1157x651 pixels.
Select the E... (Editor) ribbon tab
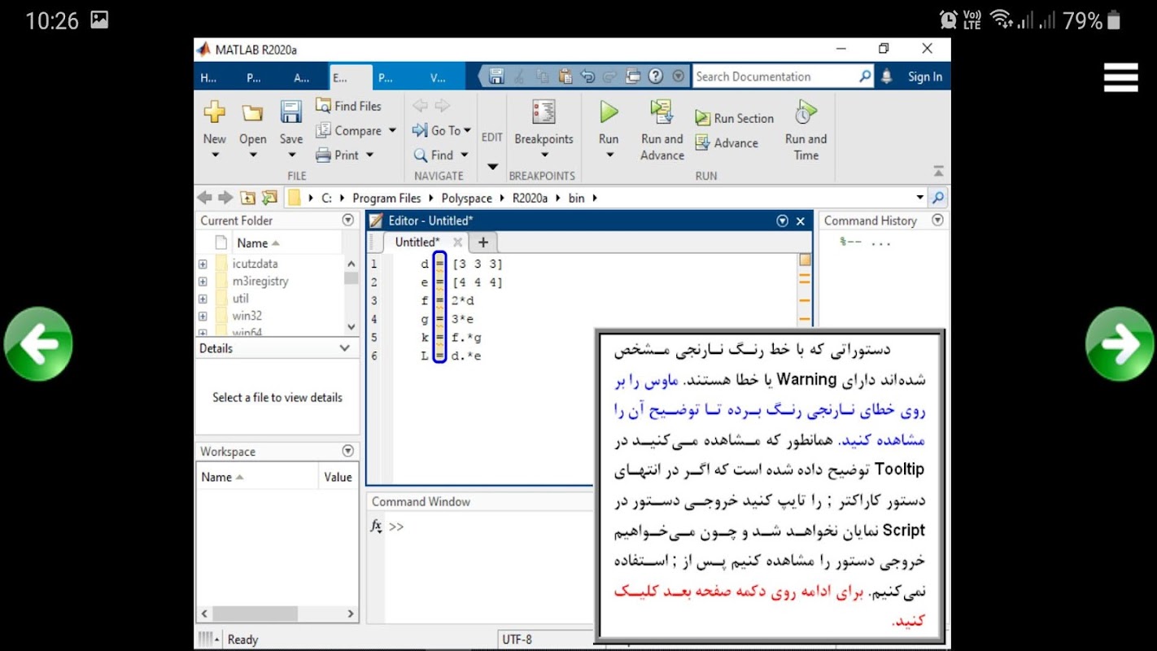click(x=351, y=78)
